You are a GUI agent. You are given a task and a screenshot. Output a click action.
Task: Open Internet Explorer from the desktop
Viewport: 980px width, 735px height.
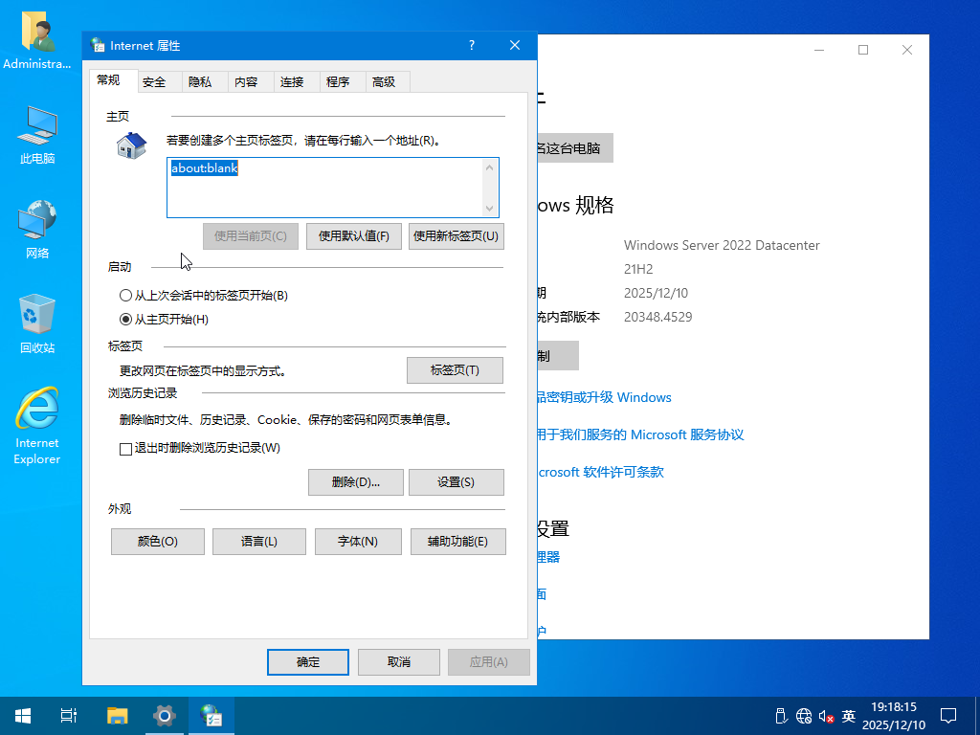[x=36, y=410]
